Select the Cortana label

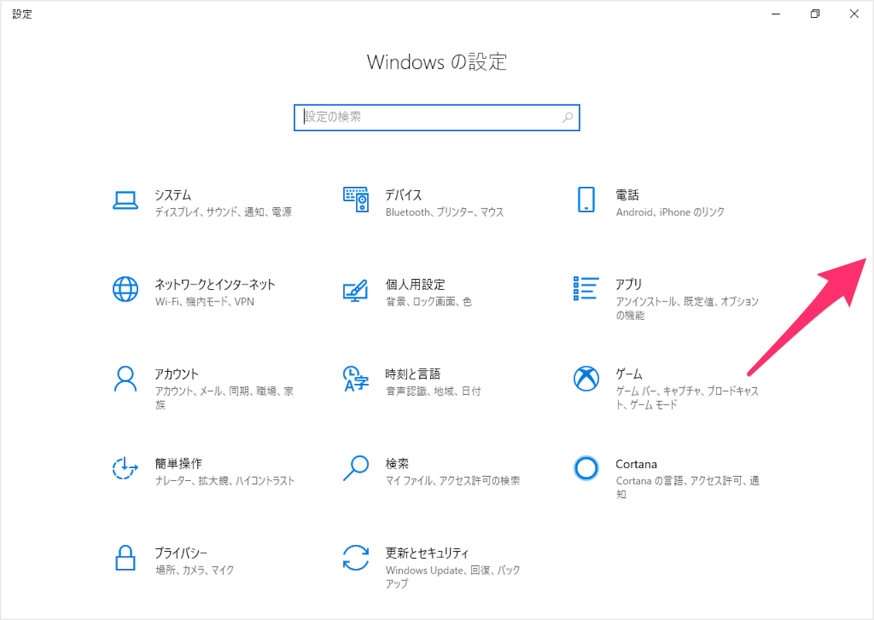[636, 464]
